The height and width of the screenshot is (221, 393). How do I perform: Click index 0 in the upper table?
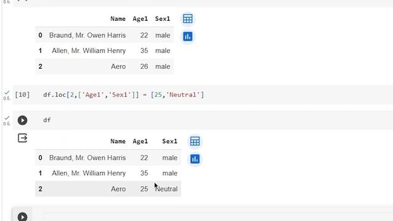41,36
